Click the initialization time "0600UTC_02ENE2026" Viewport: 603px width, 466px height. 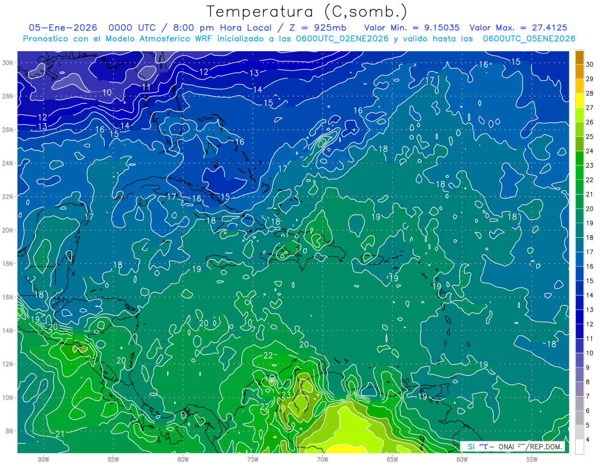[x=342, y=39]
